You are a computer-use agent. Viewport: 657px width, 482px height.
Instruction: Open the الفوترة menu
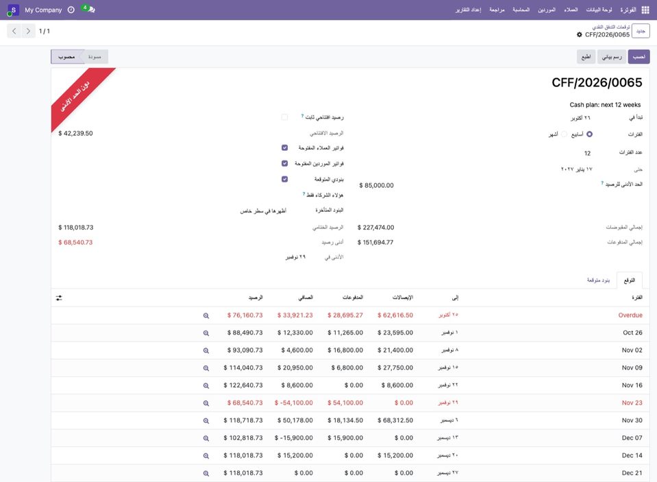tap(628, 10)
